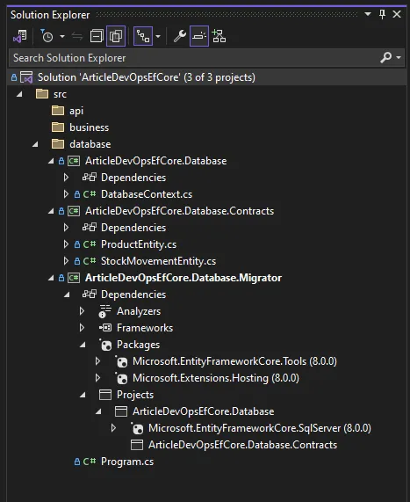Screen dimensions: 410x502
Task: Click the solution node icon
Action: tap(26, 77)
